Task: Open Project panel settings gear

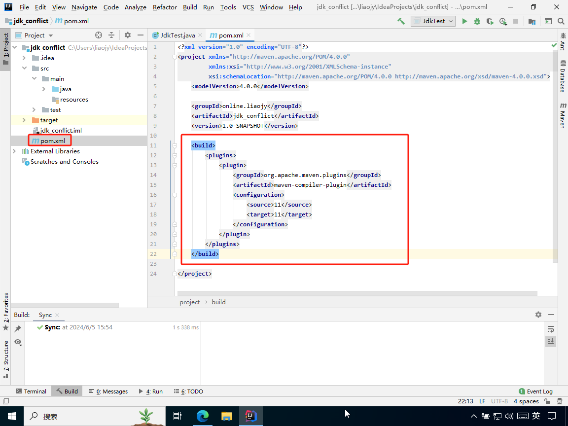Action: [128, 35]
